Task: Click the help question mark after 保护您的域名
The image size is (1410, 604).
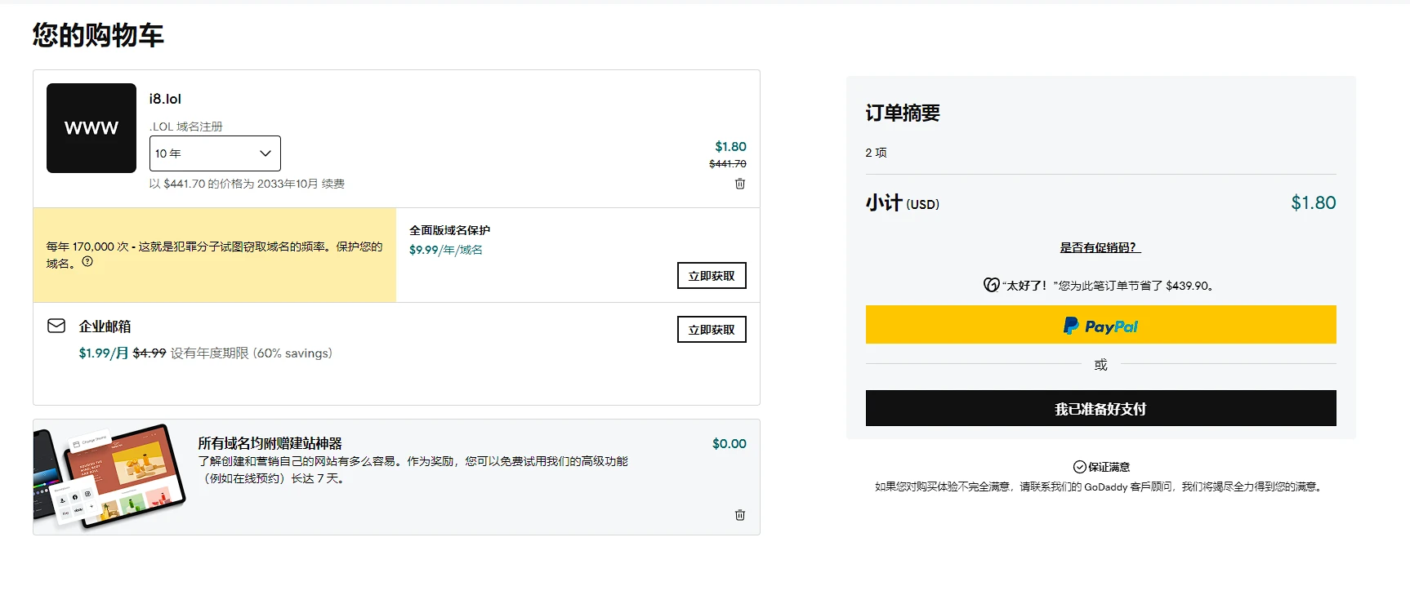Action: click(87, 262)
